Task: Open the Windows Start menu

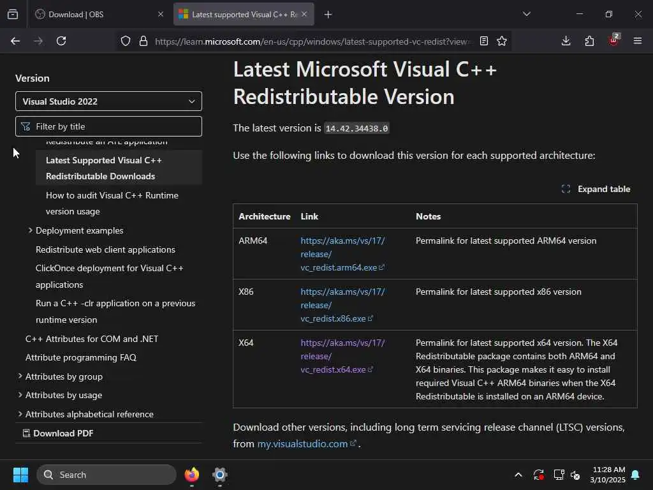Action: pos(20,475)
